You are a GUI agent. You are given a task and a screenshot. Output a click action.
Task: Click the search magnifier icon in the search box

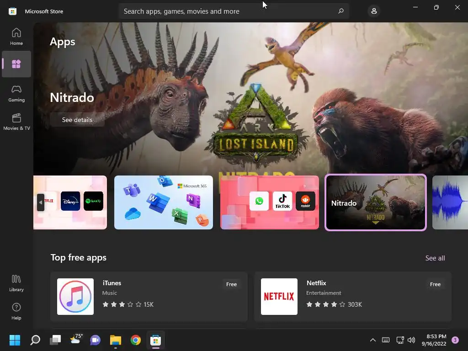tap(341, 11)
